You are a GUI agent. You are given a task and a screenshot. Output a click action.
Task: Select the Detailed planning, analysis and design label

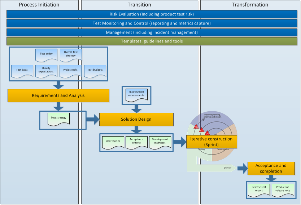[x=213, y=116]
